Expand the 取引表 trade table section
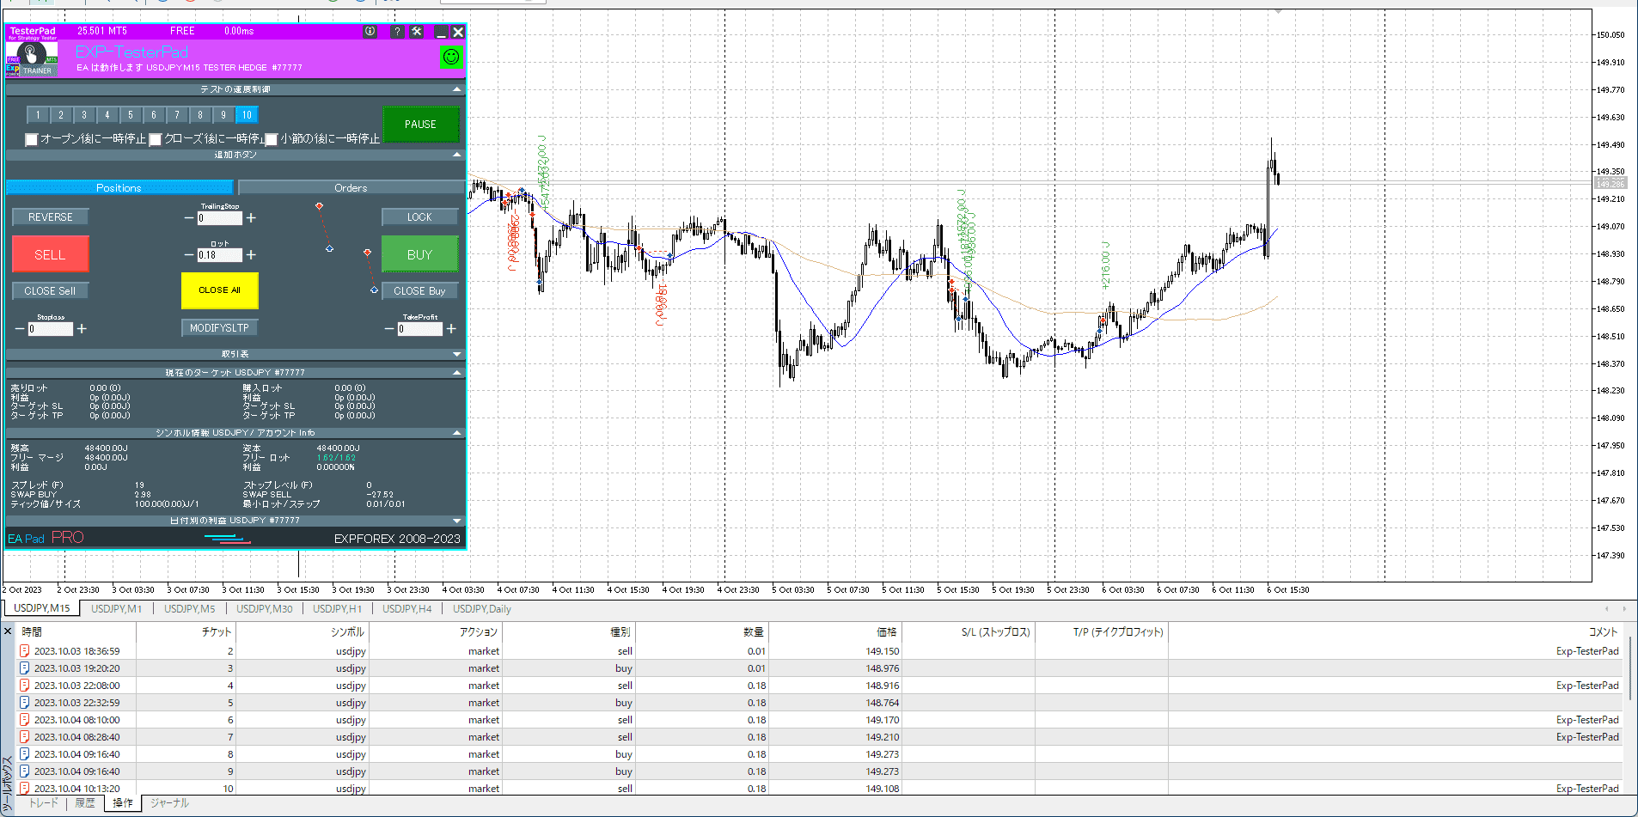 click(456, 354)
